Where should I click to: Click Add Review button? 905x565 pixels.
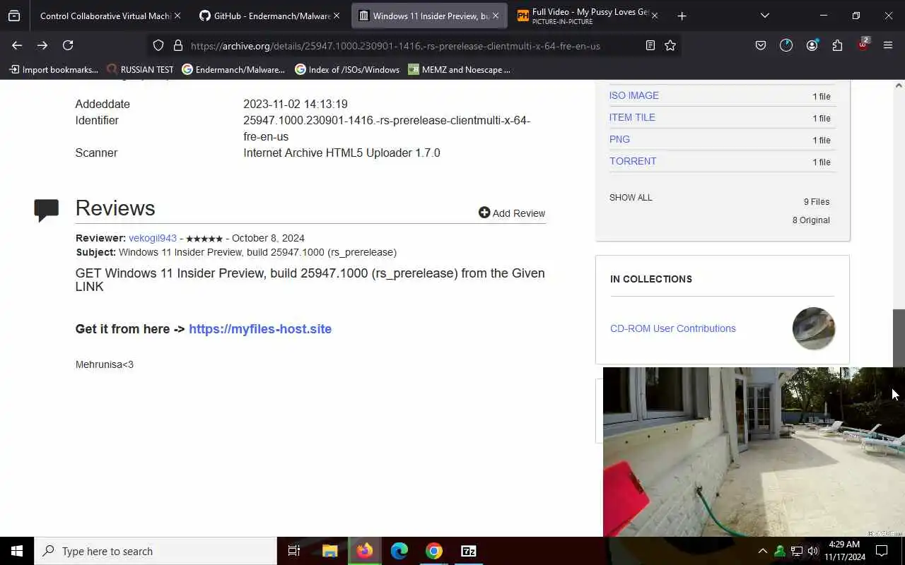tap(512, 213)
